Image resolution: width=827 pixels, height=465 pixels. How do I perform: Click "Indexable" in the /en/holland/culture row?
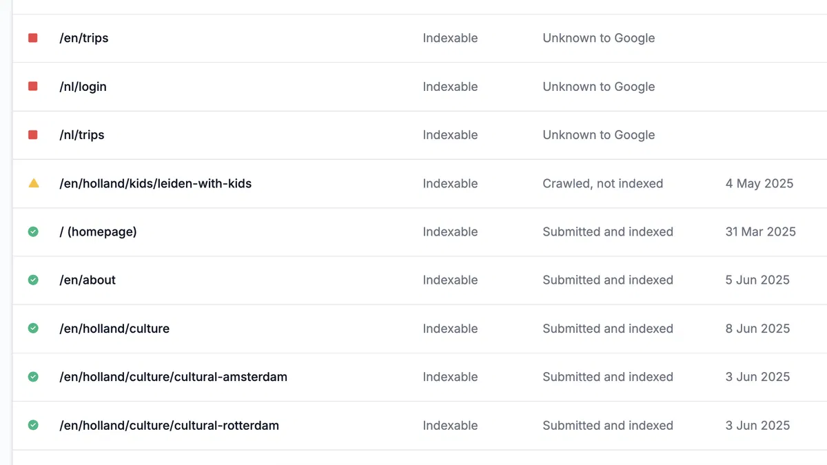click(x=450, y=329)
